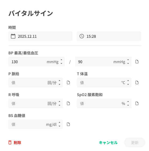149x151 pixels.
Task: Click the calendar icon in date field
Action: [13, 36]
